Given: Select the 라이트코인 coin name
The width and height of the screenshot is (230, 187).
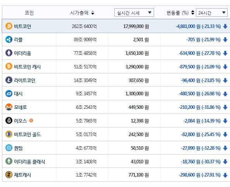Looking at the screenshot, I should click(24, 80).
